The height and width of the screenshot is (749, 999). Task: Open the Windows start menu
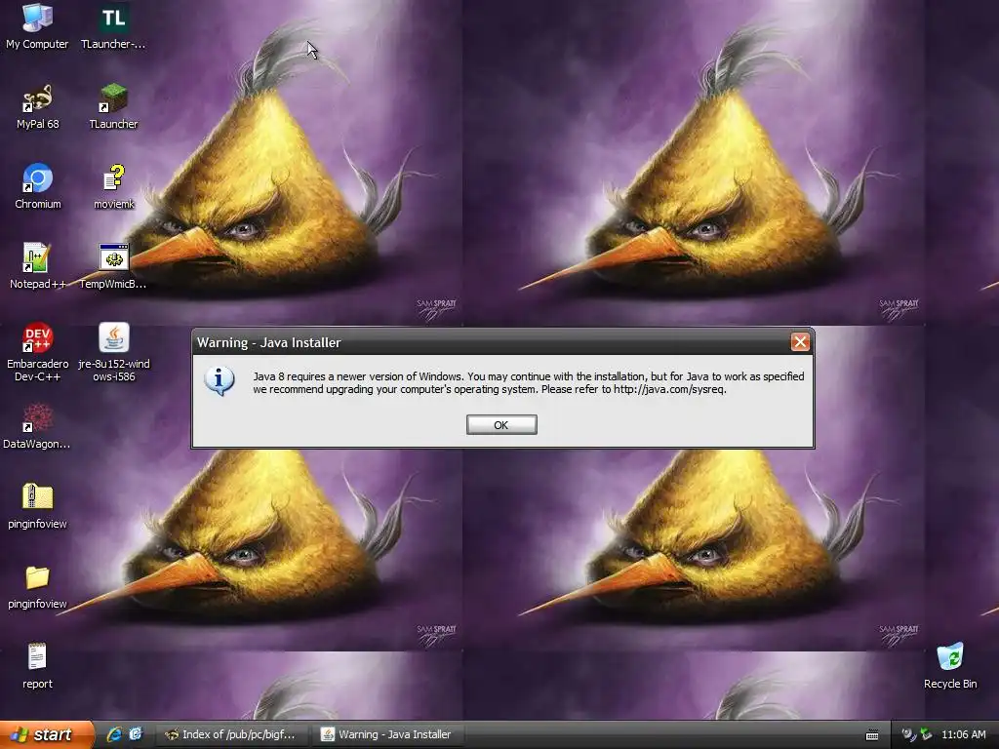click(x=47, y=734)
